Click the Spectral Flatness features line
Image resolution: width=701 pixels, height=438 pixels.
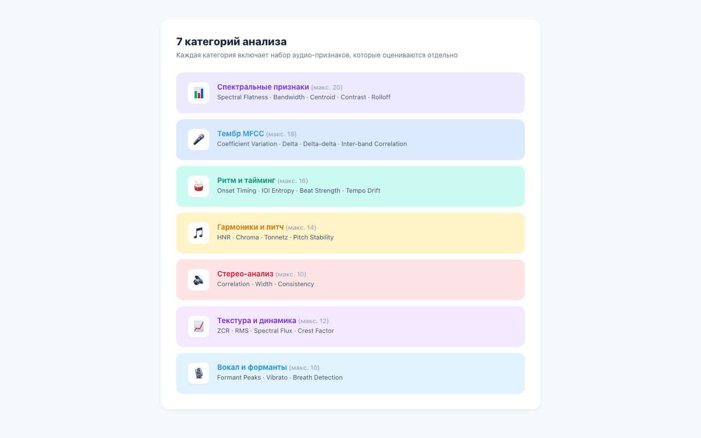(x=303, y=97)
